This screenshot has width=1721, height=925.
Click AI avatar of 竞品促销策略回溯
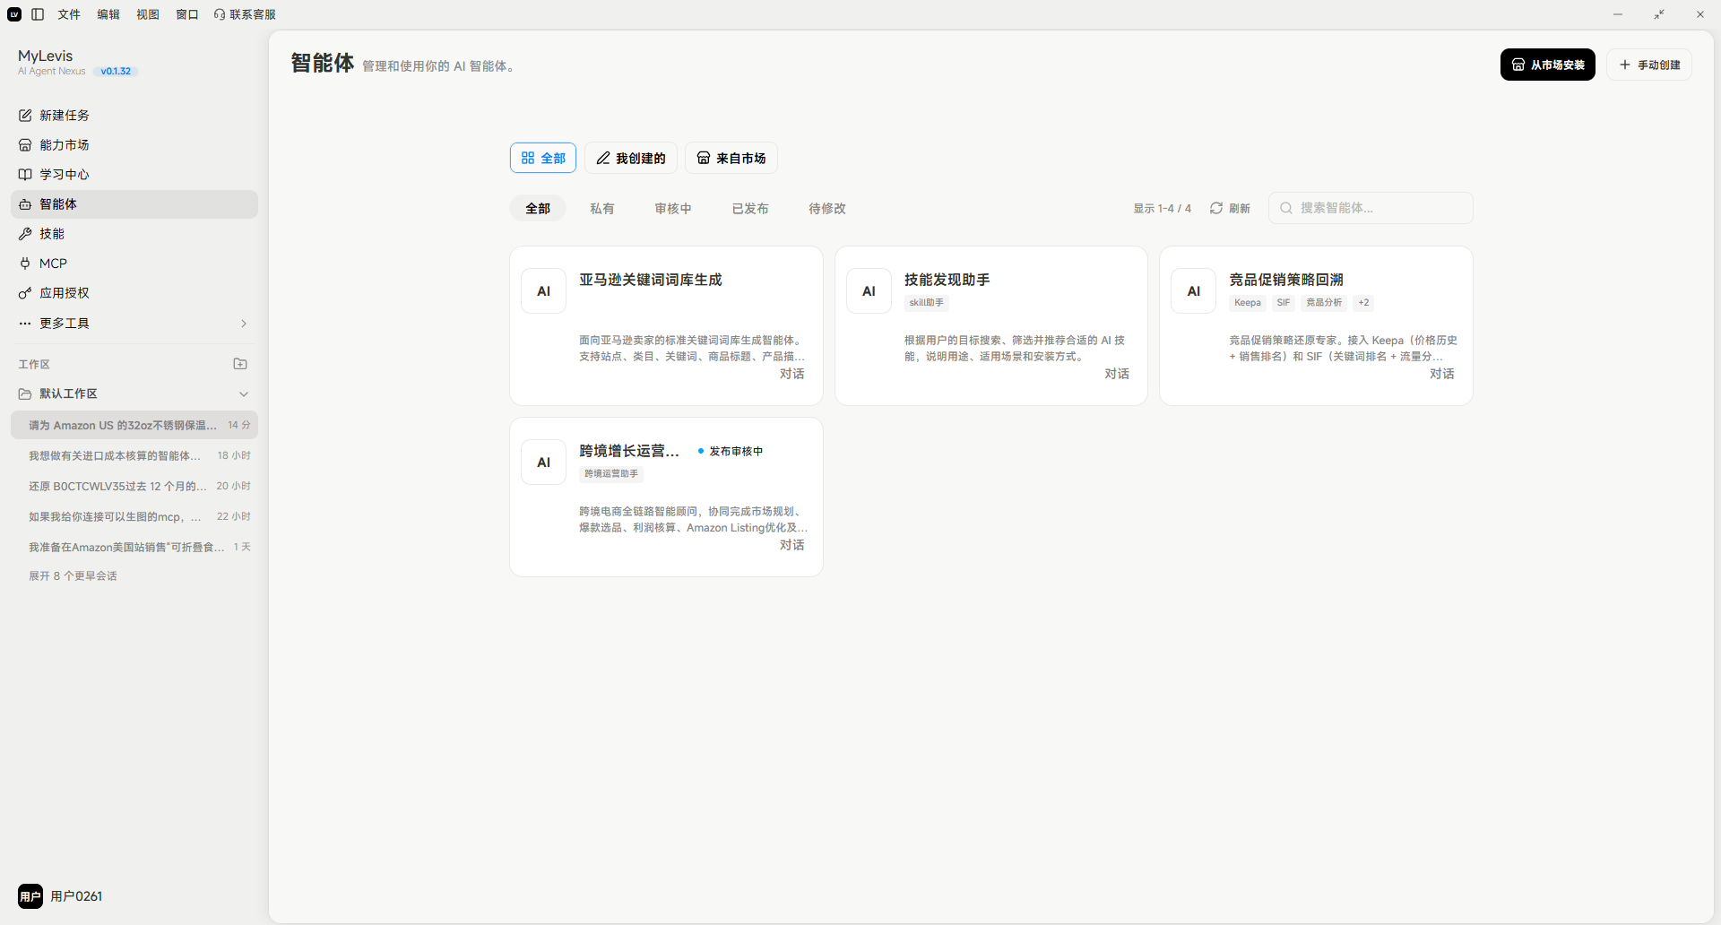[x=1194, y=291]
